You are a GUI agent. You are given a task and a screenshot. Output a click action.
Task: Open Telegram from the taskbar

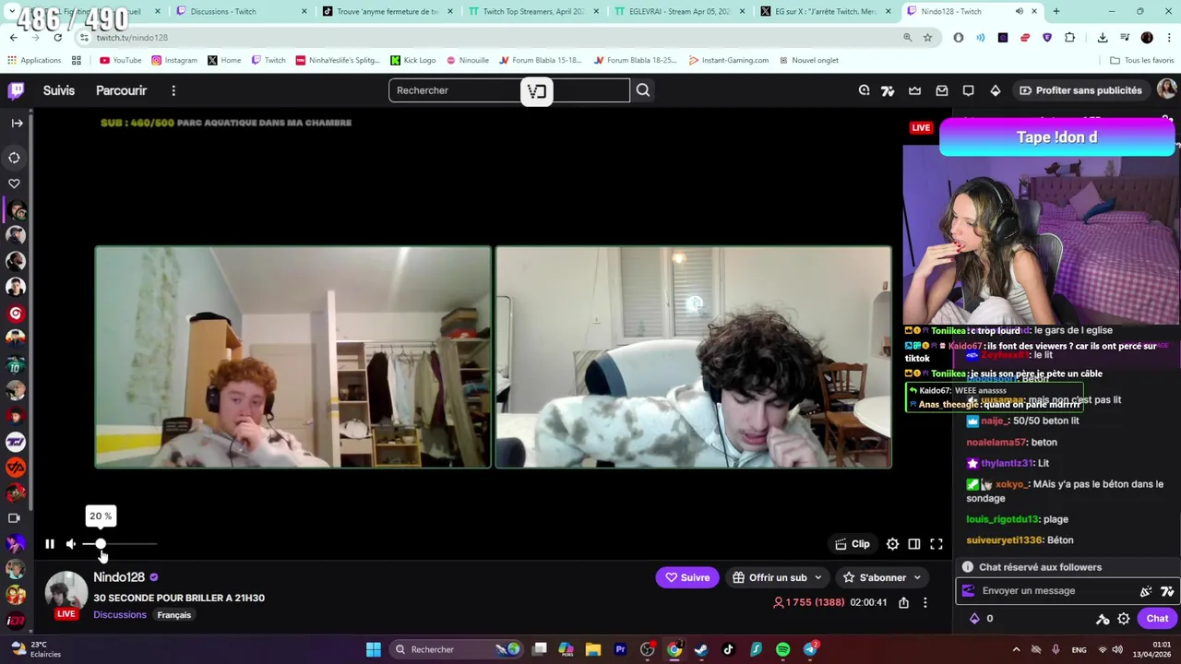[x=810, y=649]
